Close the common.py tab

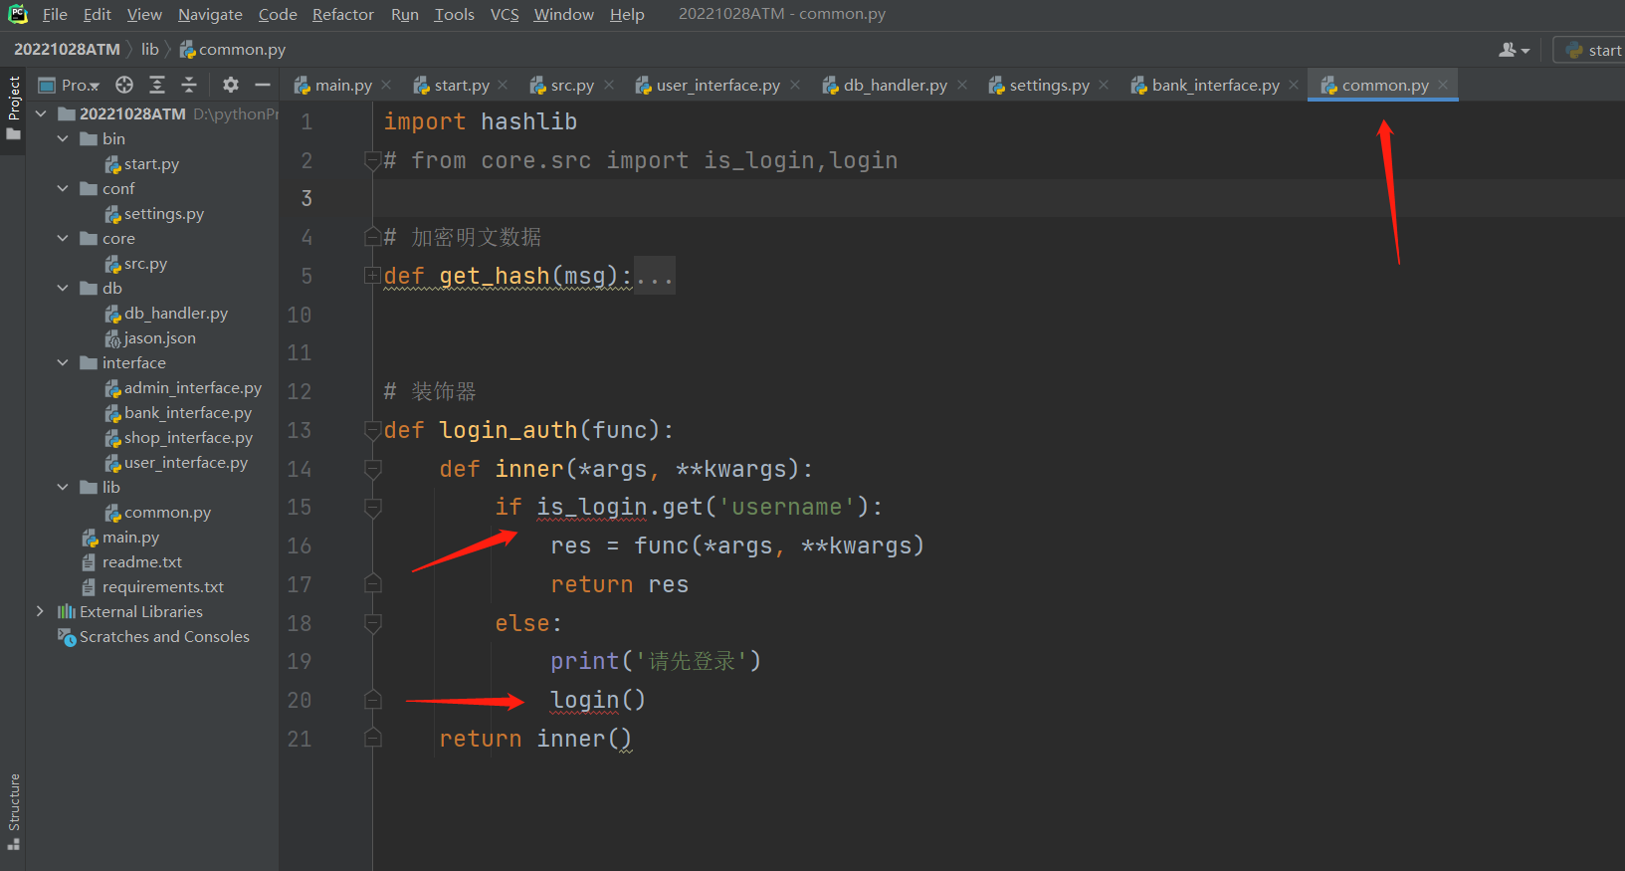1443,86
